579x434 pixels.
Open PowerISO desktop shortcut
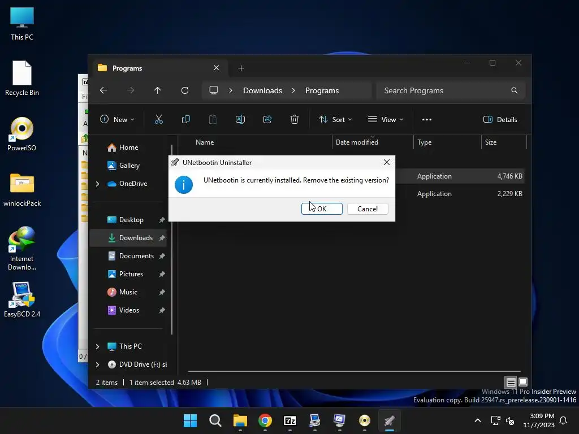point(22,134)
